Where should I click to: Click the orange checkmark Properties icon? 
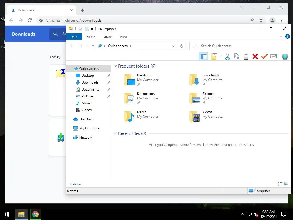264,56
